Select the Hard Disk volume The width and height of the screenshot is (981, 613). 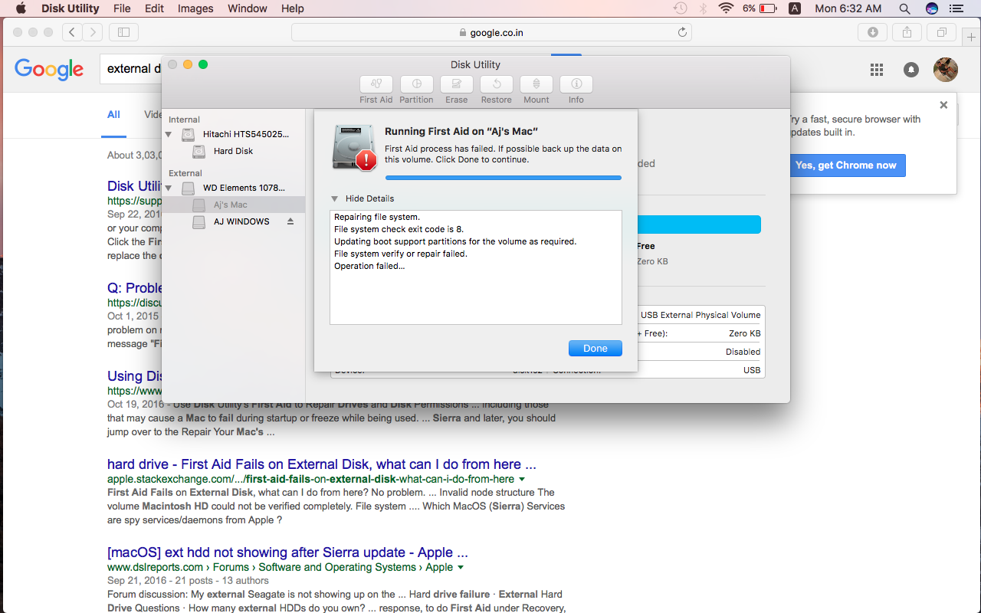(234, 151)
